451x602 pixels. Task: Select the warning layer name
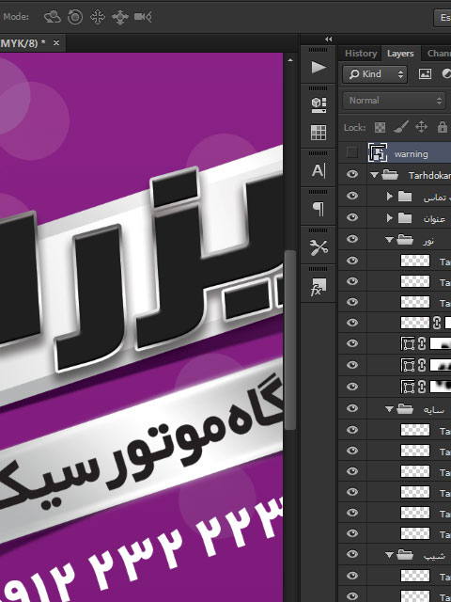(x=412, y=154)
